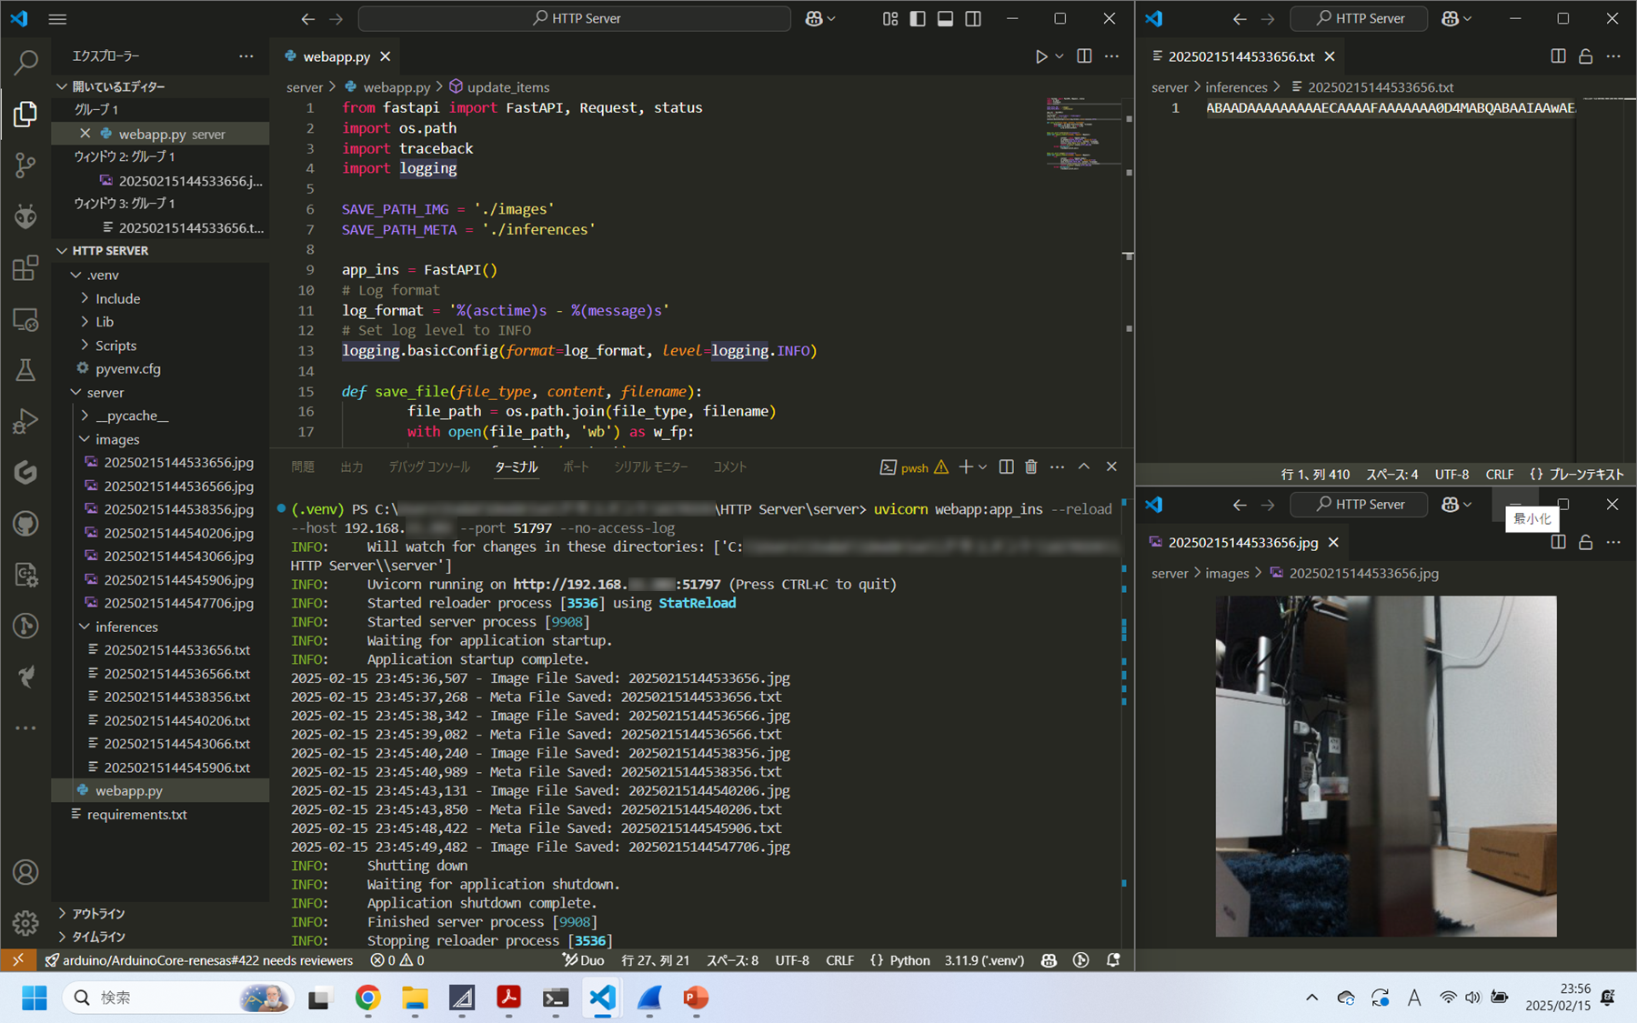This screenshot has height=1023, width=1637.
Task: Click the Run Python File play button
Action: coord(1041,56)
